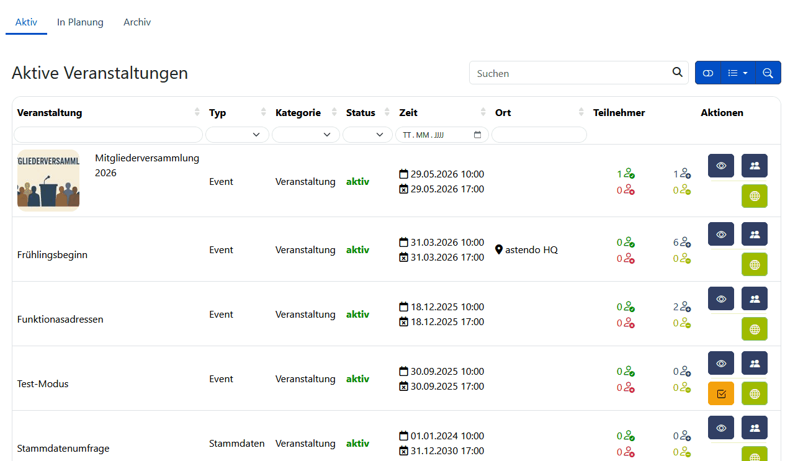This screenshot has height=461, width=785.
Task: Click globe icon for Mitgliederversammlung 2026
Action: (754, 196)
